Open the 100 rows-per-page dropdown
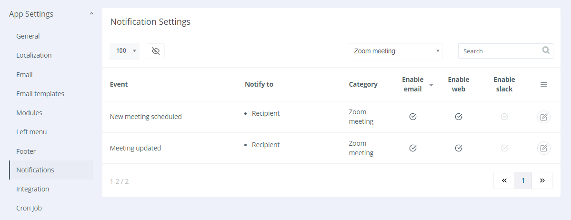 pos(125,51)
